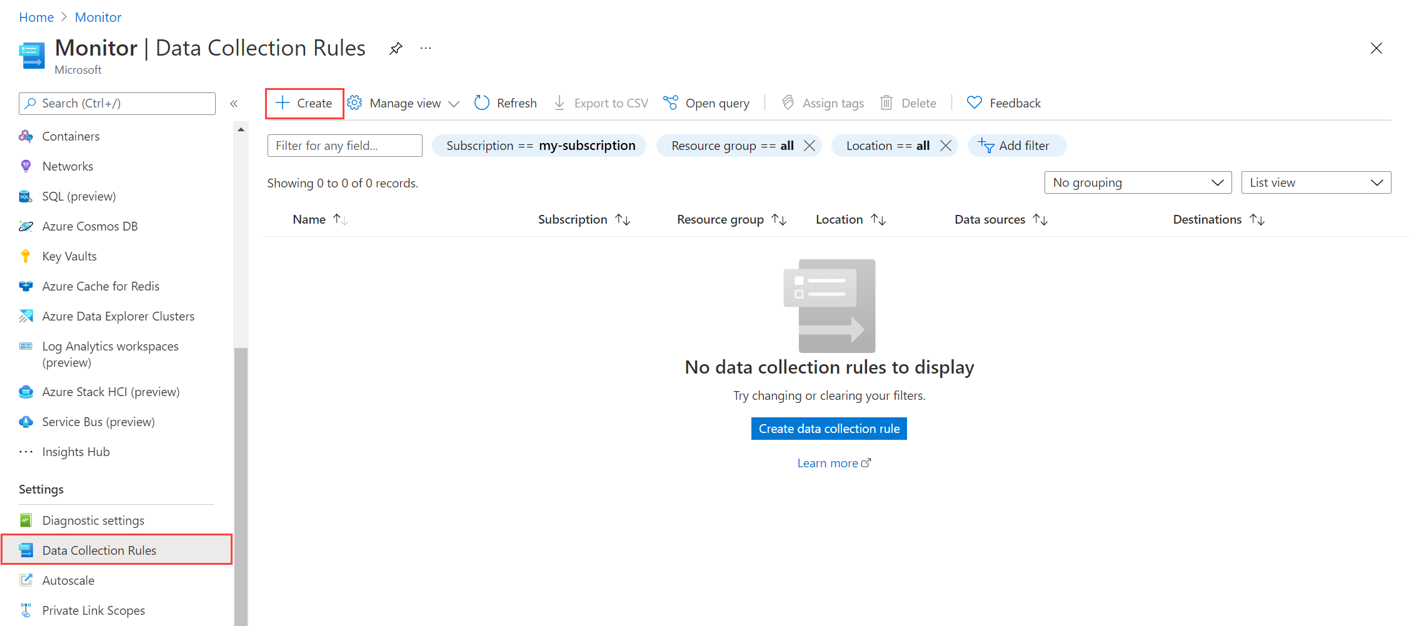The image size is (1409, 626).
Task: Open Networks in the sidebar
Action: click(68, 166)
